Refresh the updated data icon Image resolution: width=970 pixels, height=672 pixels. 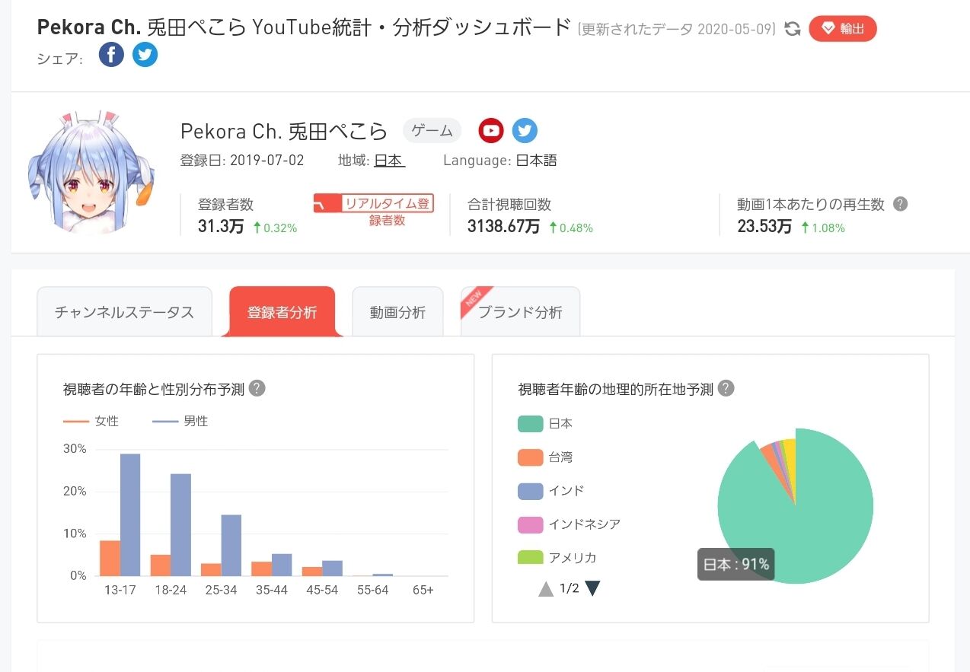[793, 29]
